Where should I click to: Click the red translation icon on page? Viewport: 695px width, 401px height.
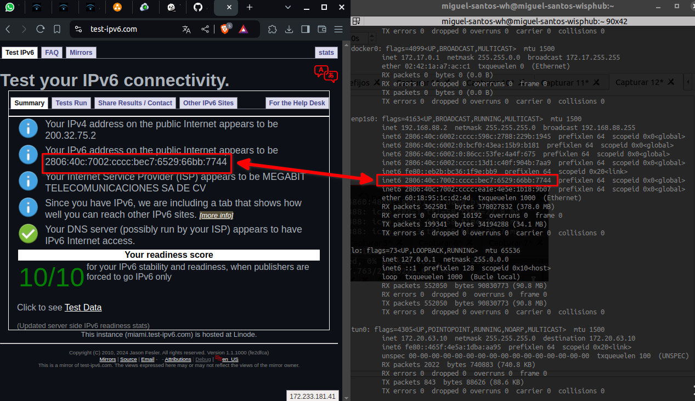click(325, 73)
